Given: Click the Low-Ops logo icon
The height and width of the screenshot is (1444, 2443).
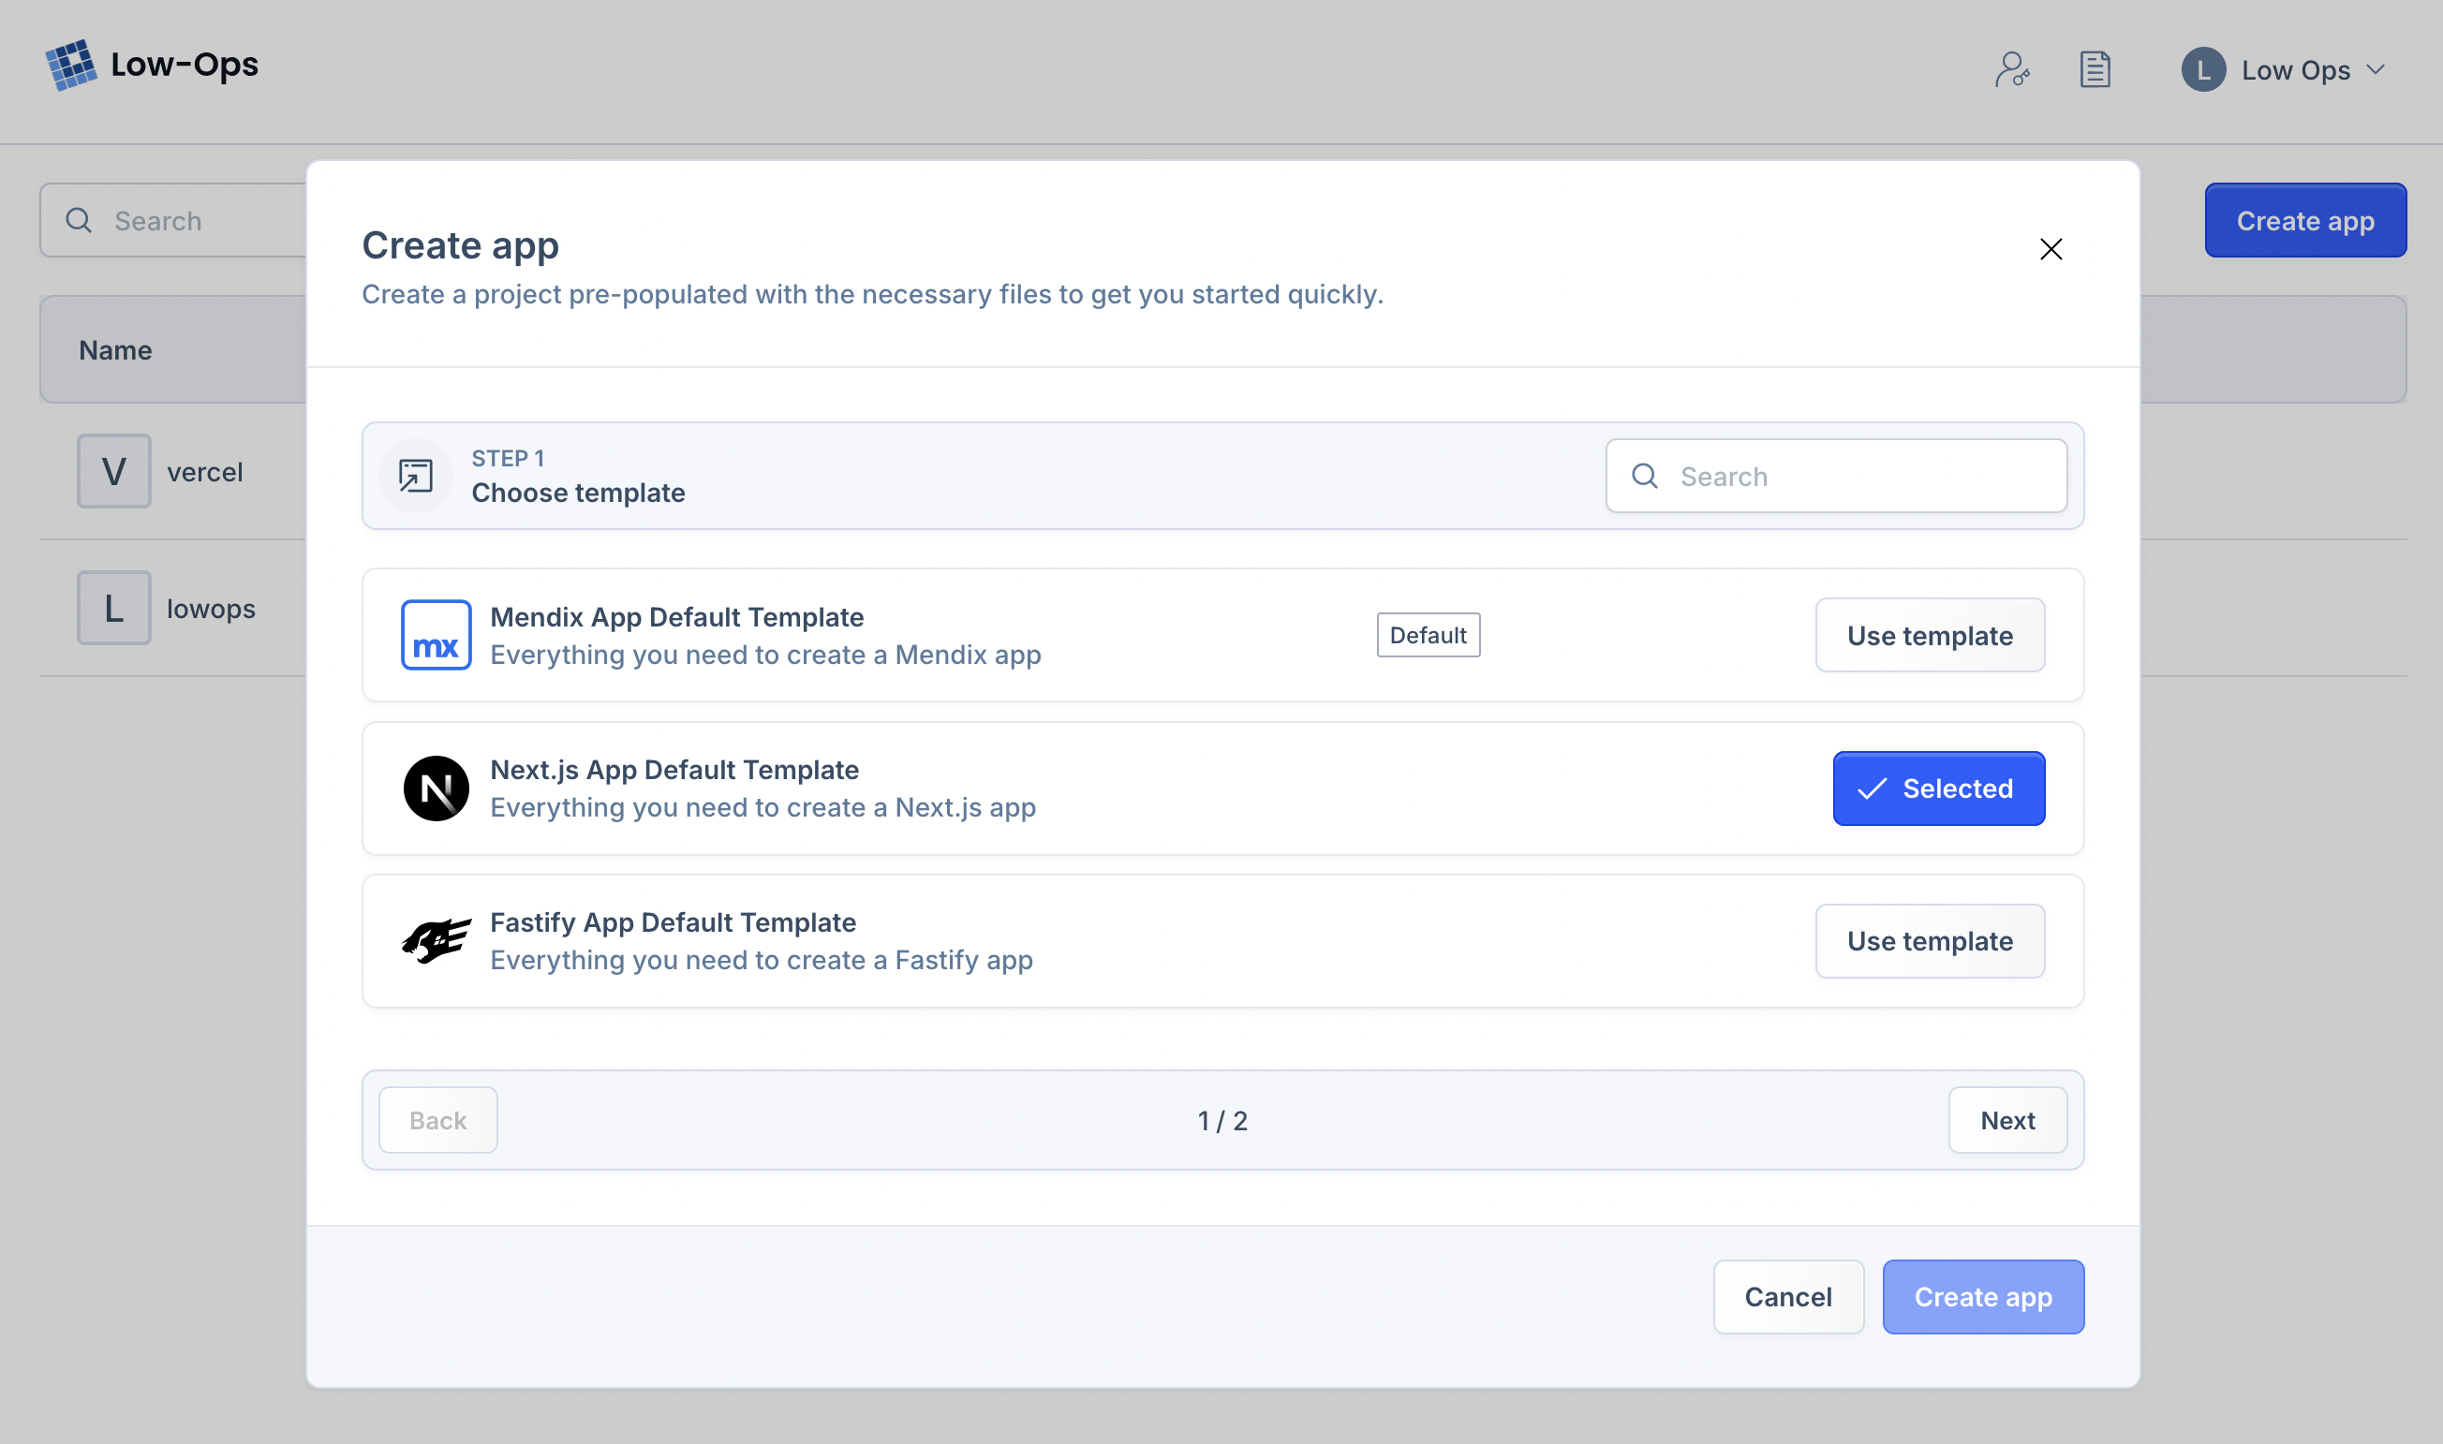Looking at the screenshot, I should 71,66.
